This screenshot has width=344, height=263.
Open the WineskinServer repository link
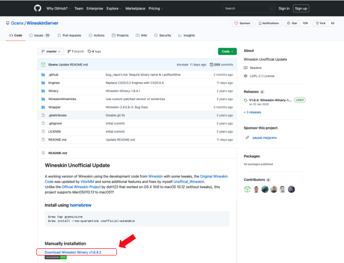click(42, 23)
